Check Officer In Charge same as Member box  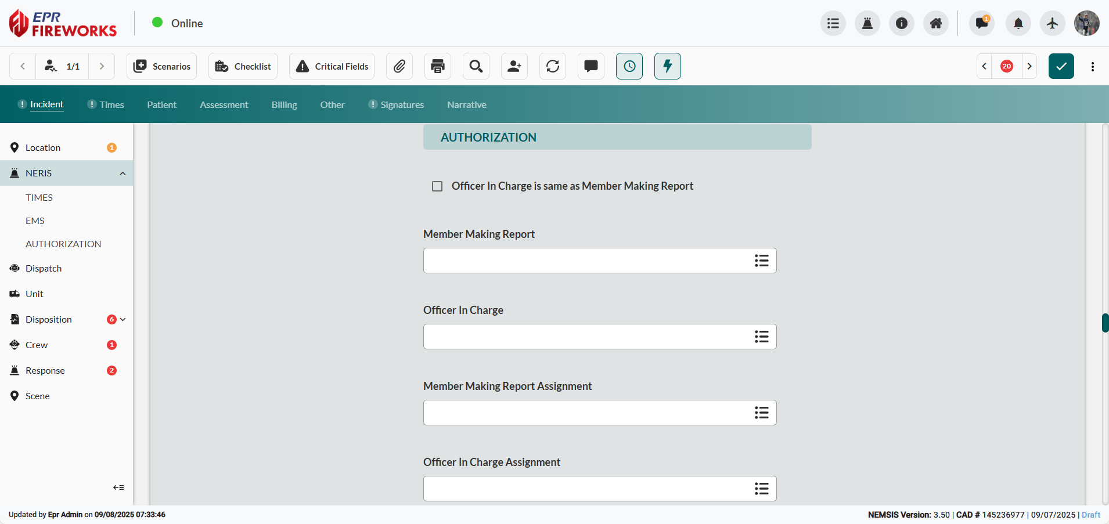(x=437, y=186)
